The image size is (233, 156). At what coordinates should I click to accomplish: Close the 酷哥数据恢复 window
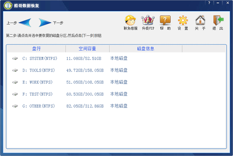228,3
